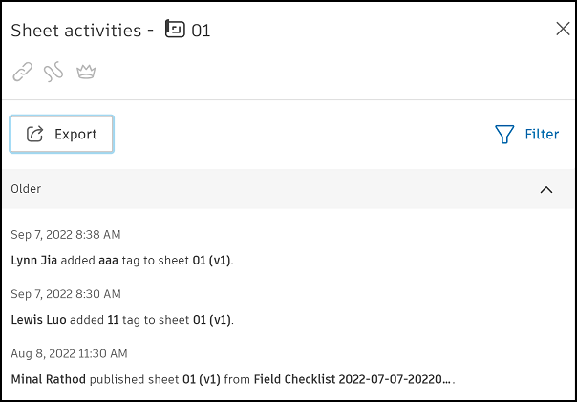The image size is (577, 402).
Task: Click the crown icon
Action: [x=87, y=72]
